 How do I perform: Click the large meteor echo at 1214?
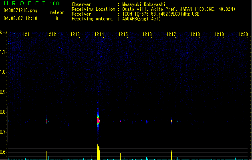pos(98,120)
